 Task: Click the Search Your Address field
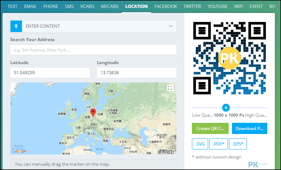[x=93, y=50]
